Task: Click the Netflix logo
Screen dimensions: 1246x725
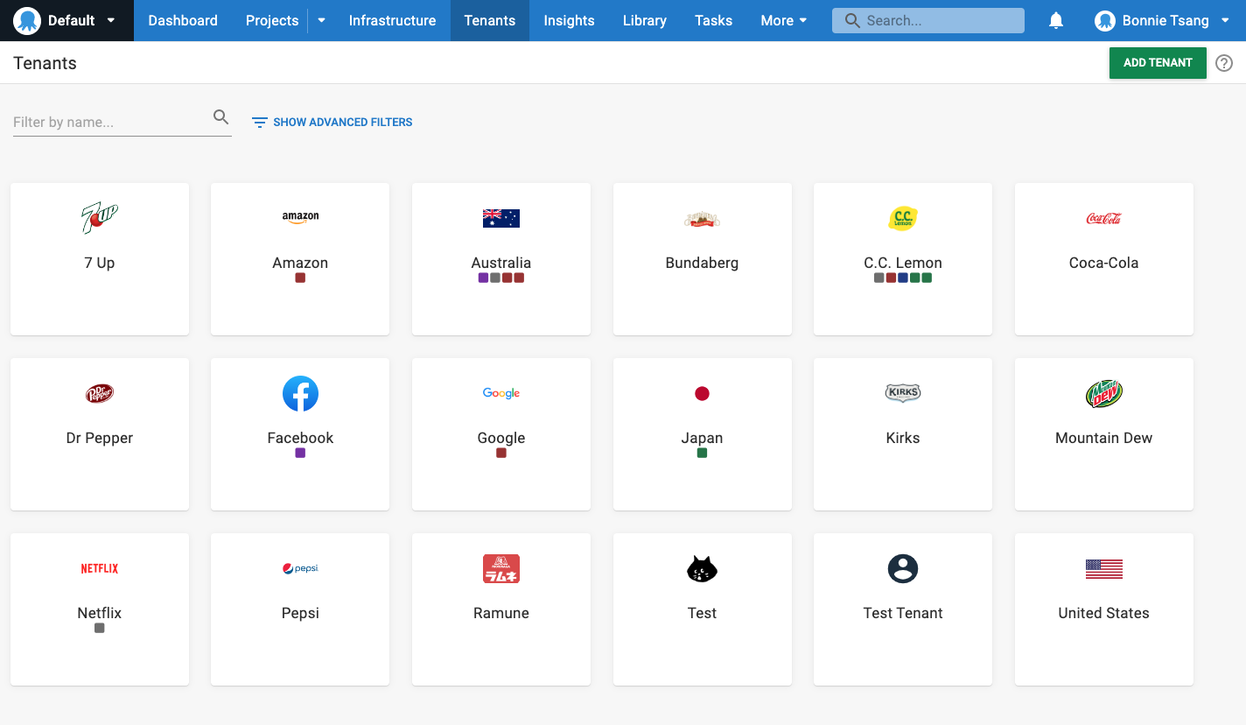Action: click(x=100, y=568)
